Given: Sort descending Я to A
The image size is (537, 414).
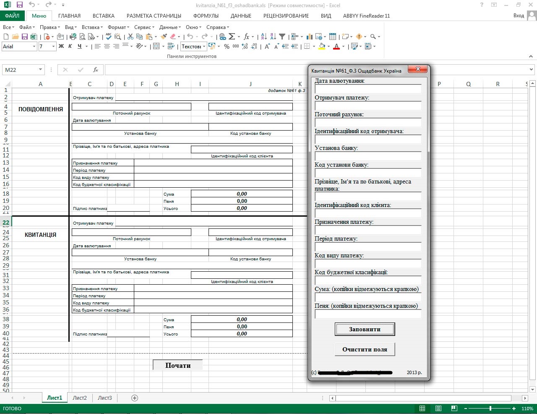Looking at the screenshot, I should coord(273,37).
